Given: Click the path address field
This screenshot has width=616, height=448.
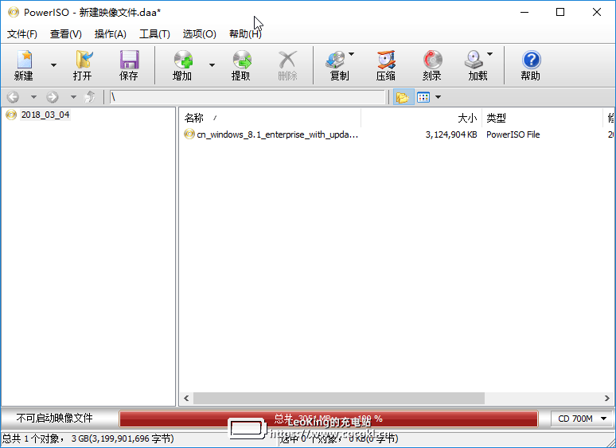Looking at the screenshot, I should (x=247, y=97).
